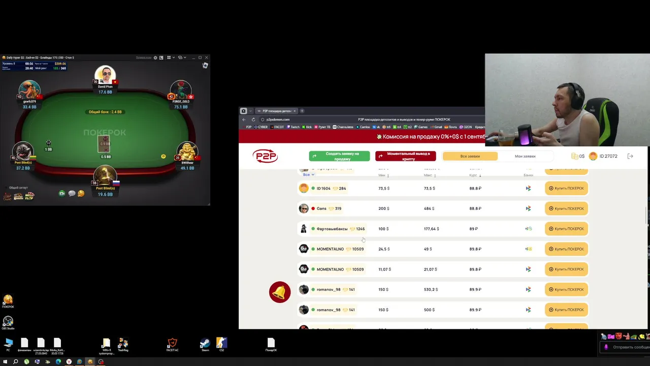Open the OZON bookmark
This screenshot has height=366, width=650.
click(466, 127)
